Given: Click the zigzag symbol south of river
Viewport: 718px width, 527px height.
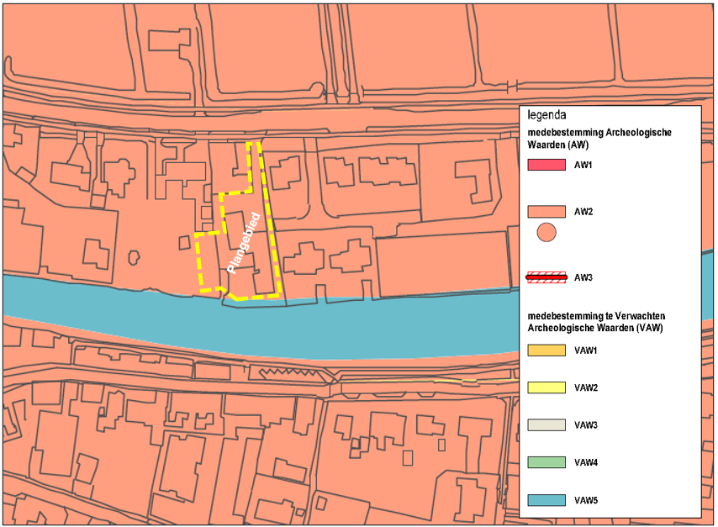Looking at the screenshot, I should (x=288, y=372).
